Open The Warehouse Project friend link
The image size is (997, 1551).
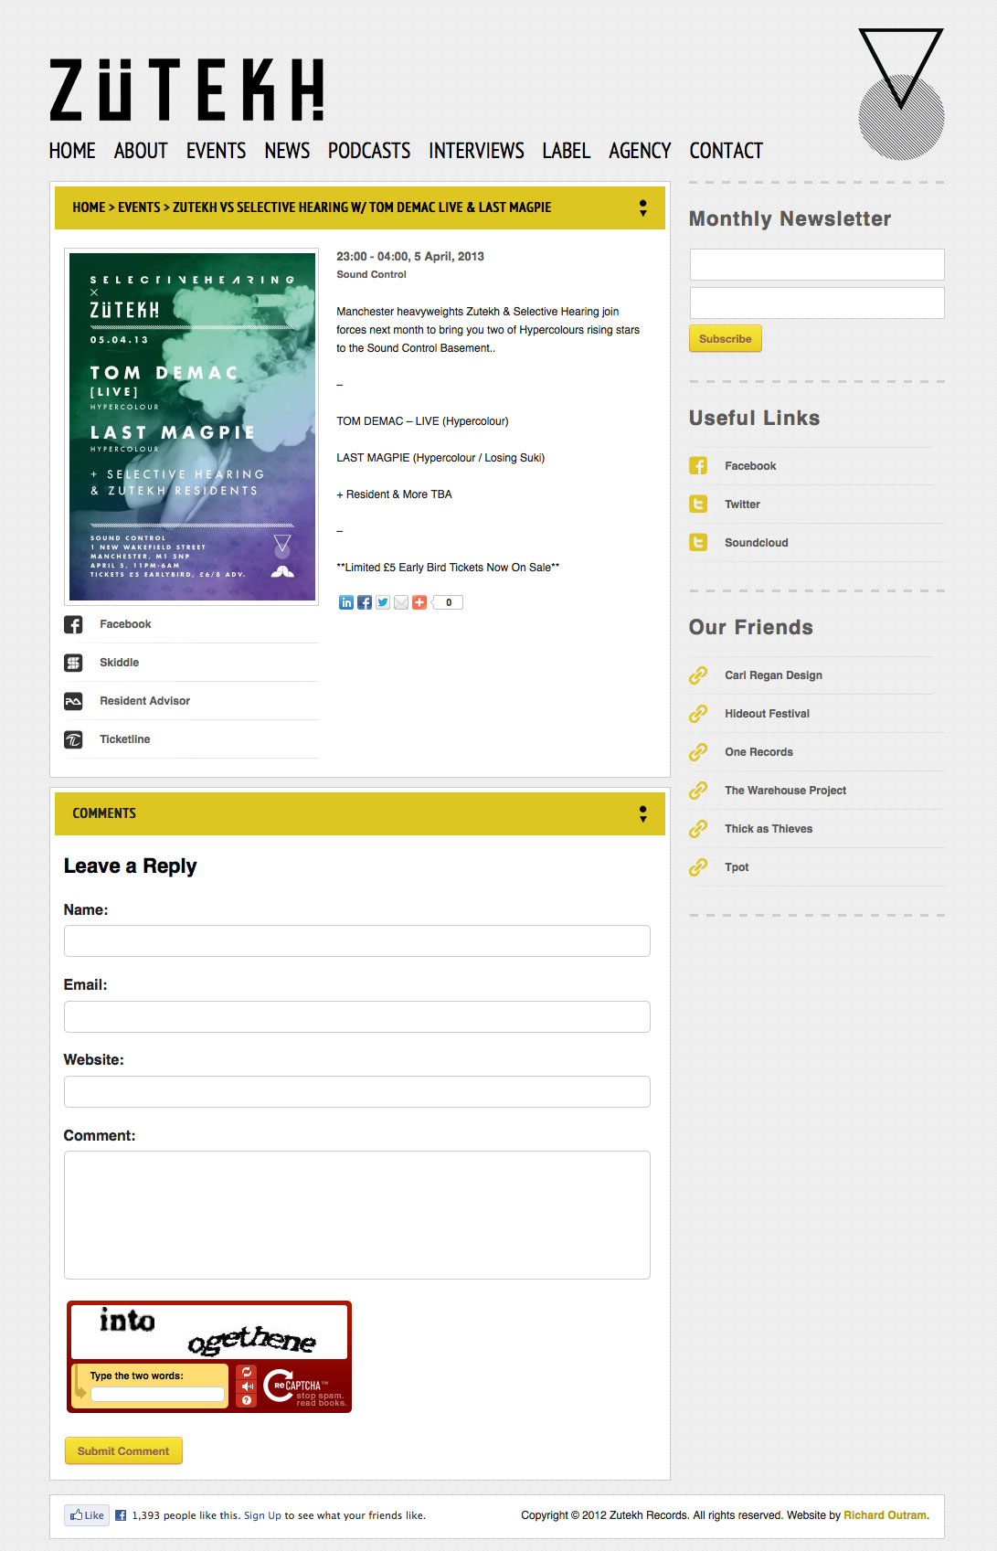point(786,791)
